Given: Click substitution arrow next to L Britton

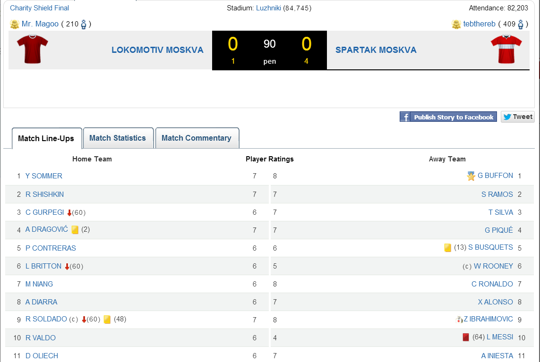Looking at the screenshot, I should click(67, 267).
